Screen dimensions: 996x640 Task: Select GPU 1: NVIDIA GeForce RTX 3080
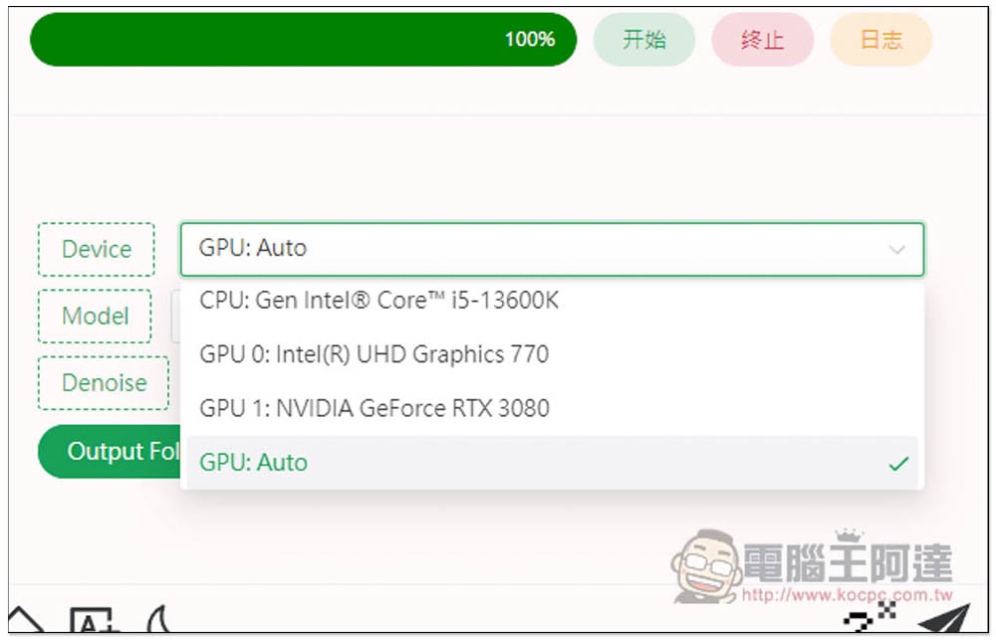coord(374,408)
